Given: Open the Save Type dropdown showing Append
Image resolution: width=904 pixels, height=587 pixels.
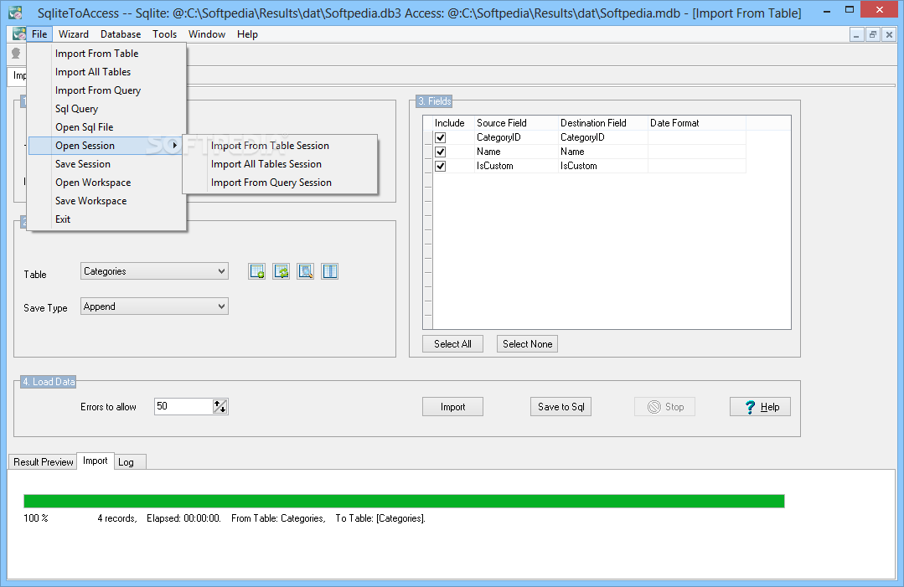Looking at the screenshot, I should point(154,306).
